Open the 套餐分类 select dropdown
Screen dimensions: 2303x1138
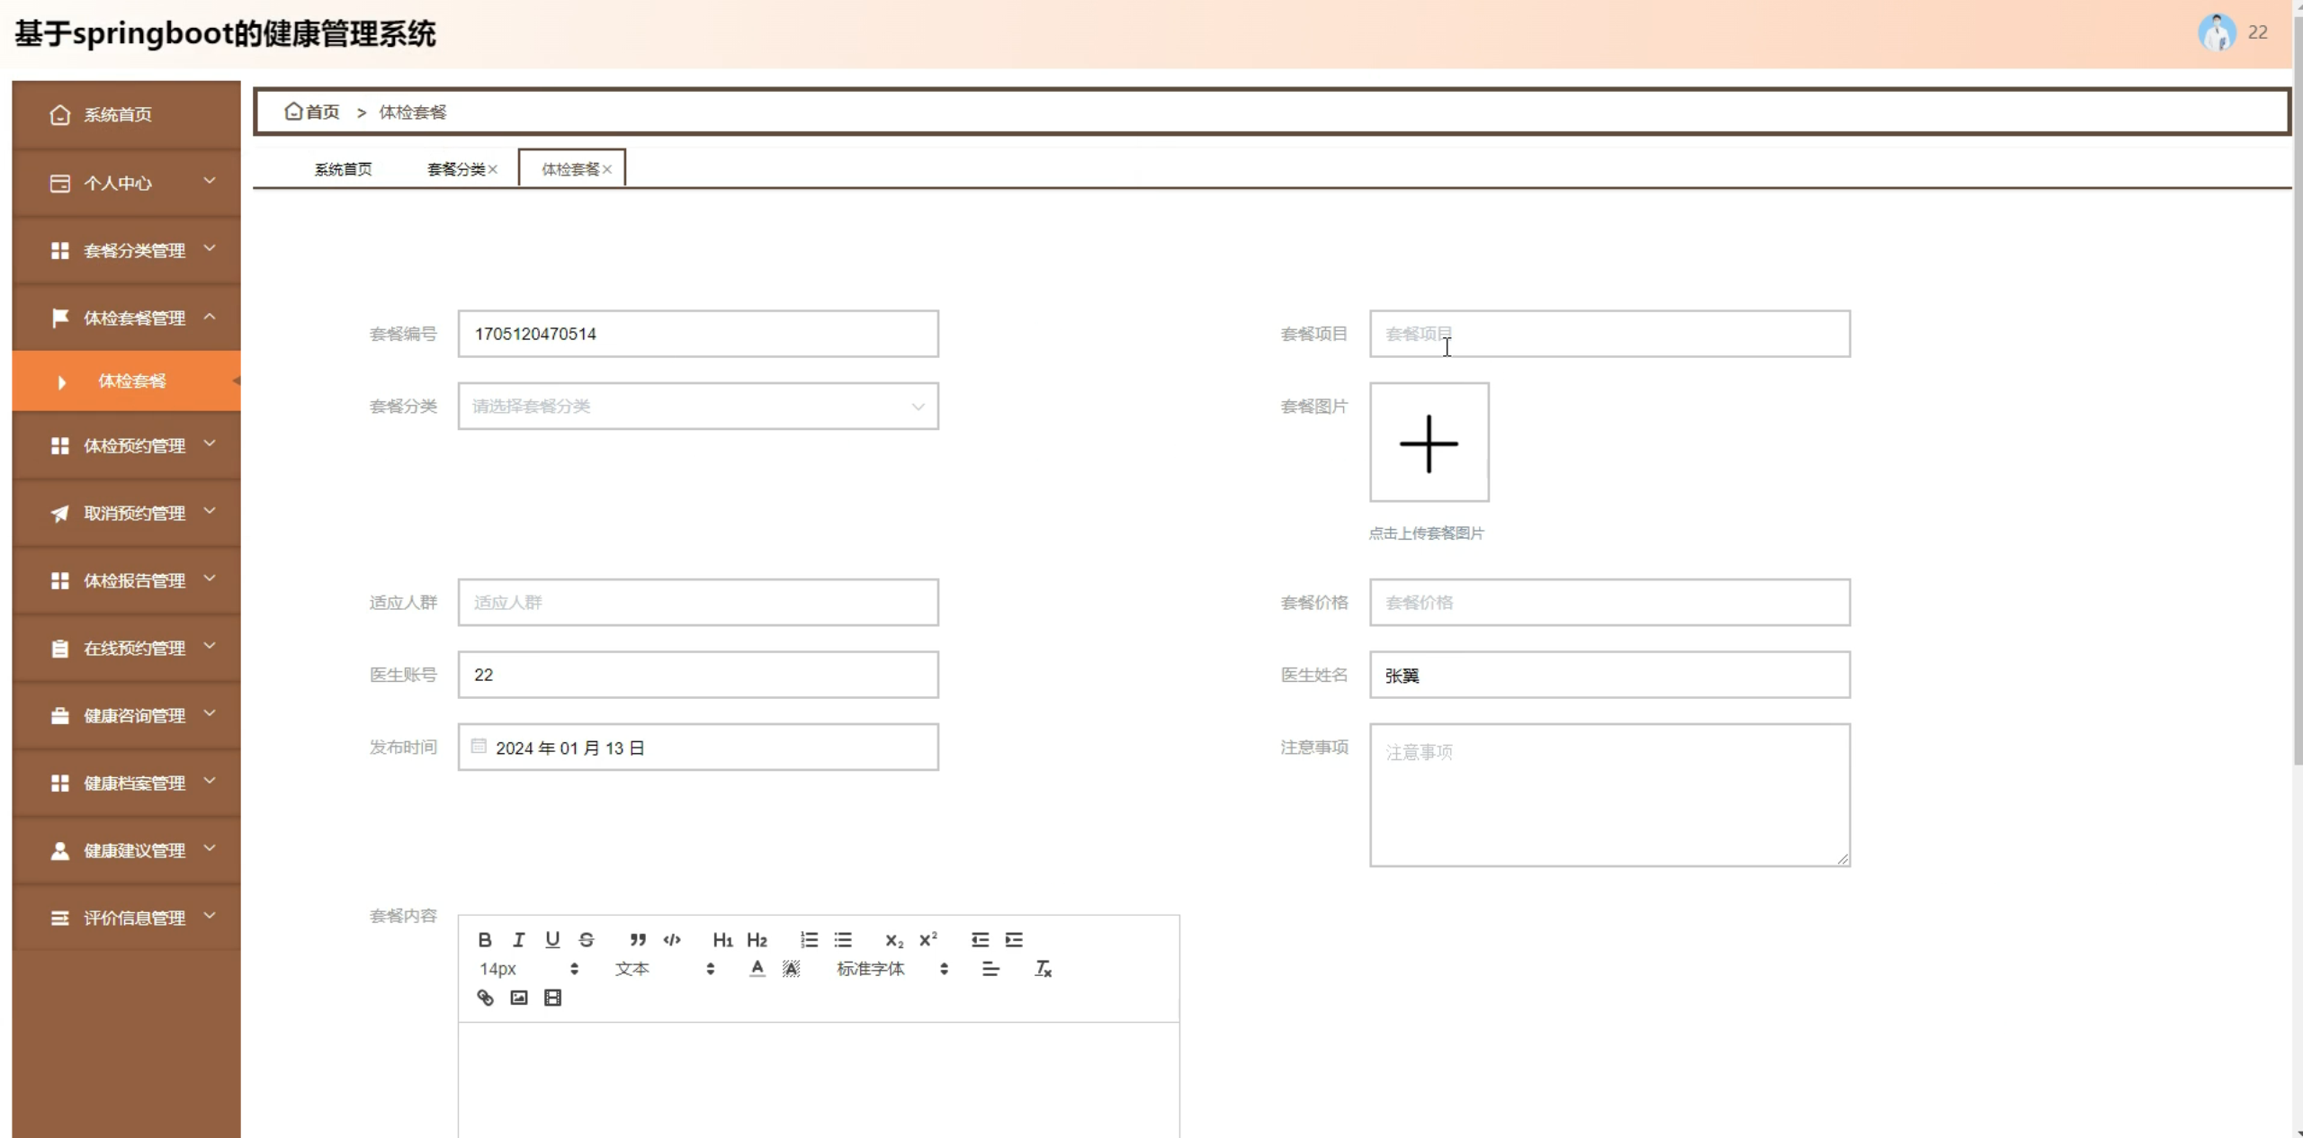pos(697,406)
